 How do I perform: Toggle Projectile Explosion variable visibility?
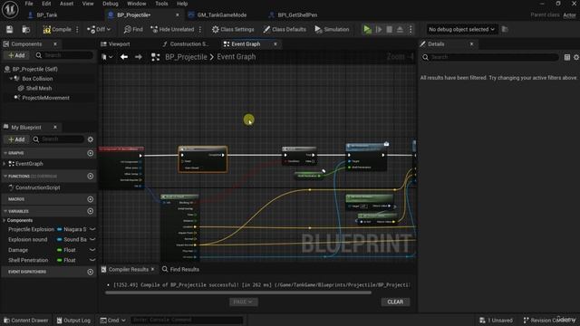[x=92, y=229]
